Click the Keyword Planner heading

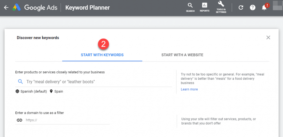pyautogui.click(x=88, y=7)
